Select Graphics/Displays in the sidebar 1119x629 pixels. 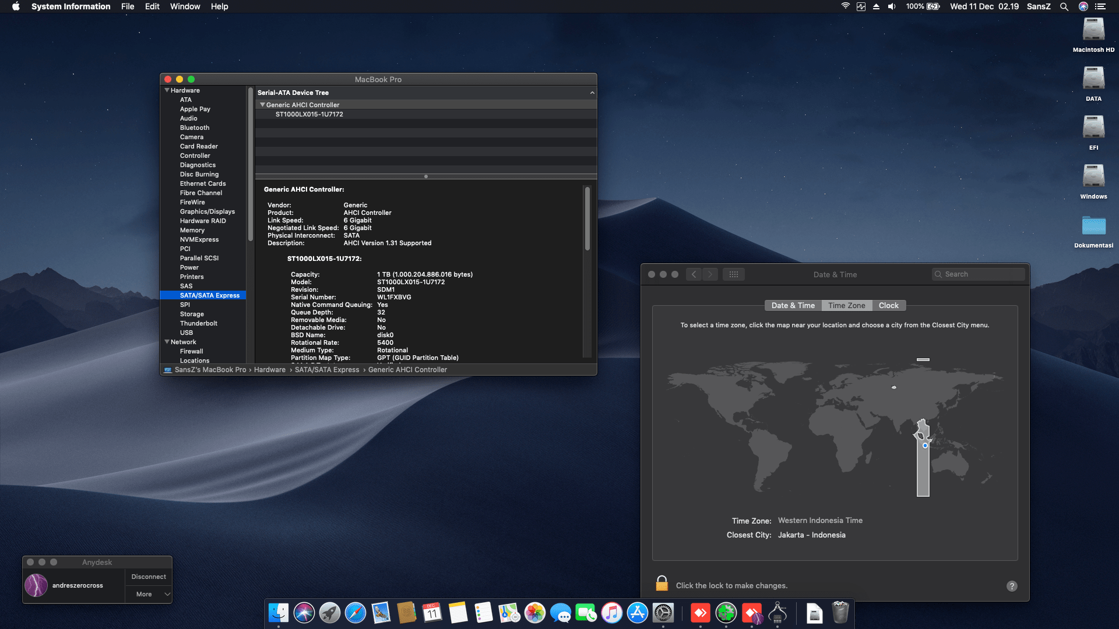pyautogui.click(x=207, y=211)
